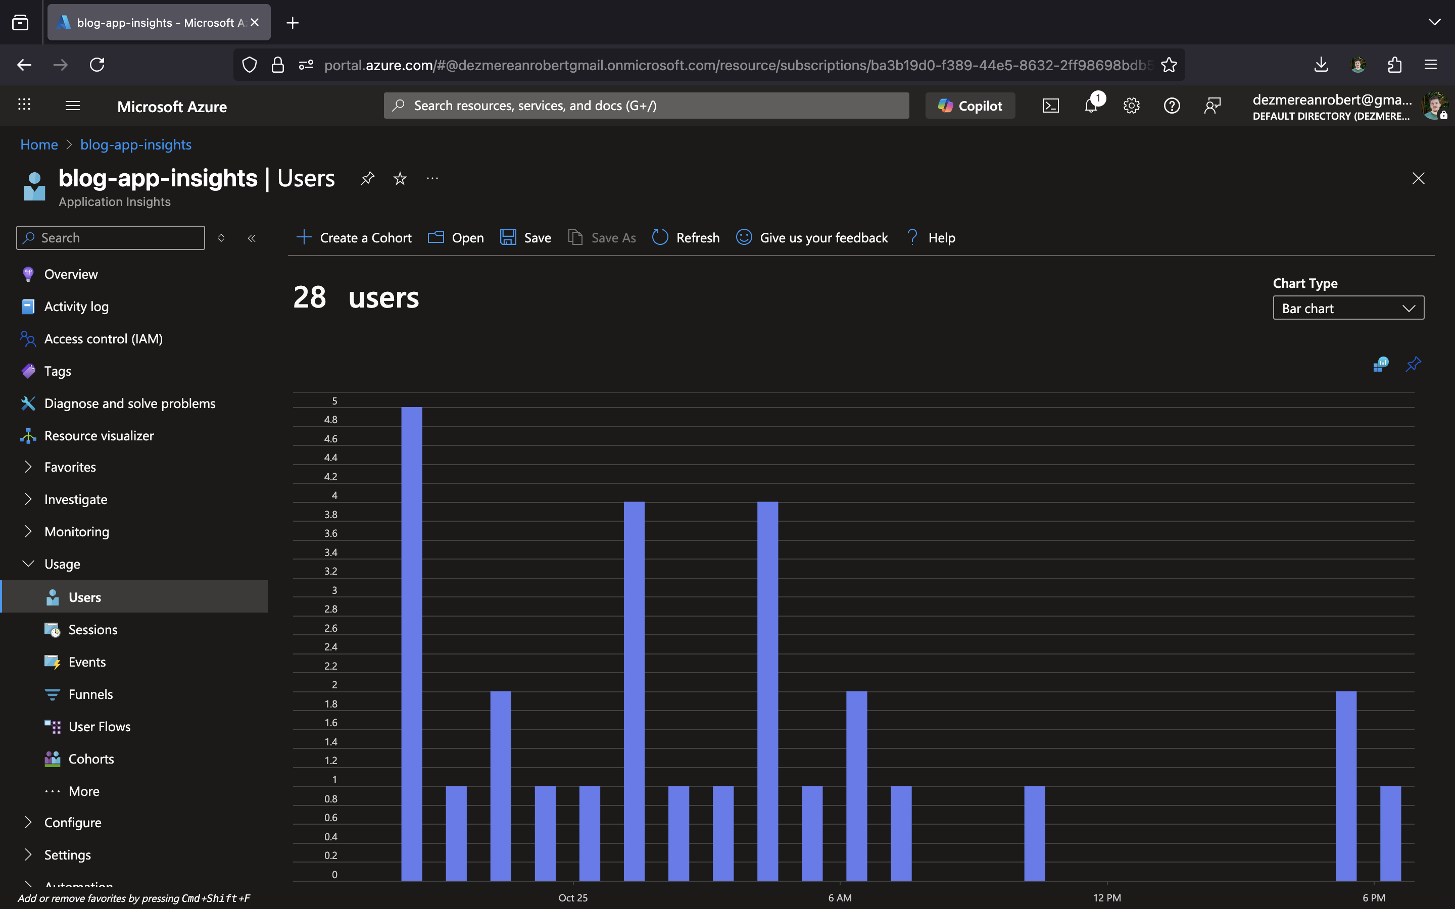The width and height of the screenshot is (1455, 909).
Task: Open notifications bell in the top bar
Action: tap(1091, 105)
